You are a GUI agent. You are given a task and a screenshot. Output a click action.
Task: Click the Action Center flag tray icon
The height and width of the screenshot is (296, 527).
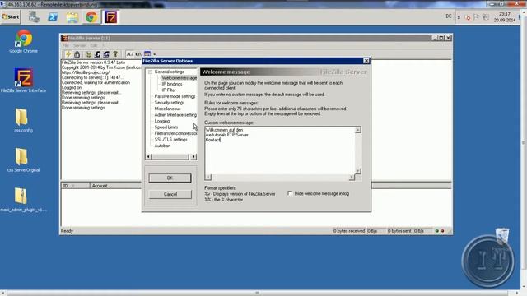tap(476, 16)
